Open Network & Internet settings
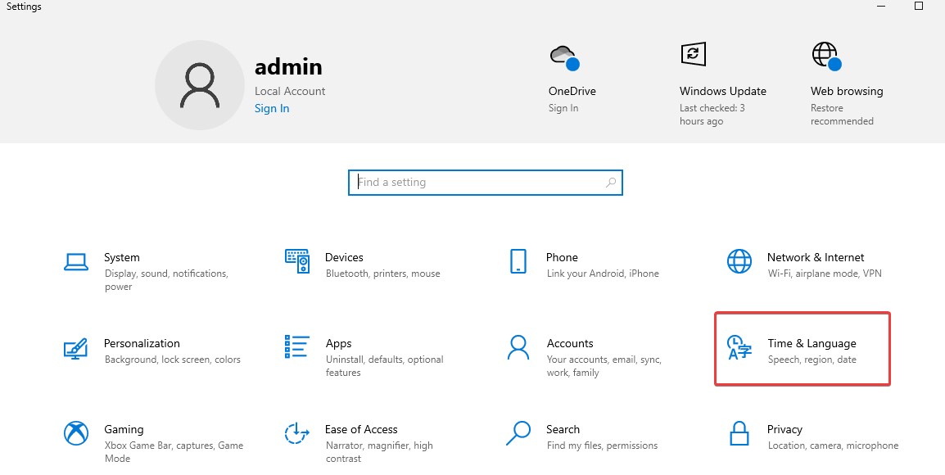This screenshot has width=945, height=475. coord(803,262)
